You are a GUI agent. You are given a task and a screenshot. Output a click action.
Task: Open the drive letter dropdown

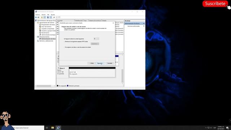click(96, 39)
